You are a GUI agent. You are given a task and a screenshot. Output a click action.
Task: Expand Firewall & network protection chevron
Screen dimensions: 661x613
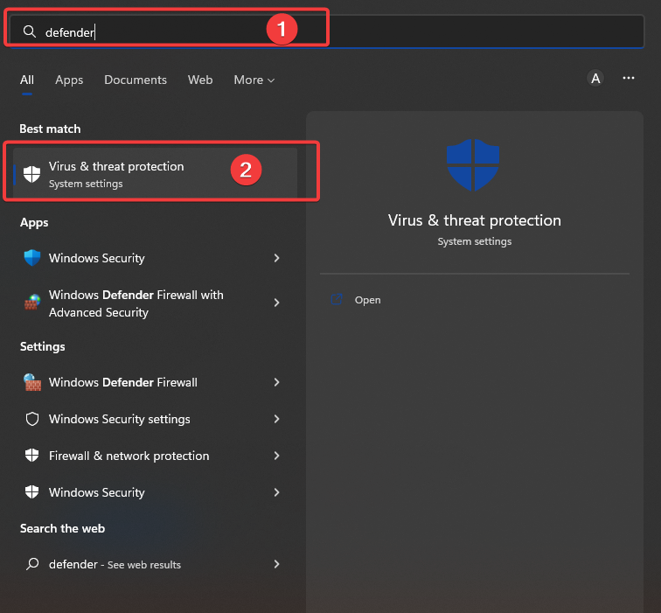(x=276, y=456)
